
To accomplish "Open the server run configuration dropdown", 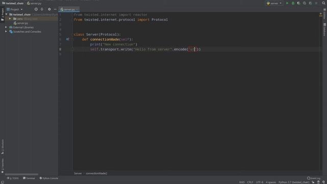I will click(274, 3).
